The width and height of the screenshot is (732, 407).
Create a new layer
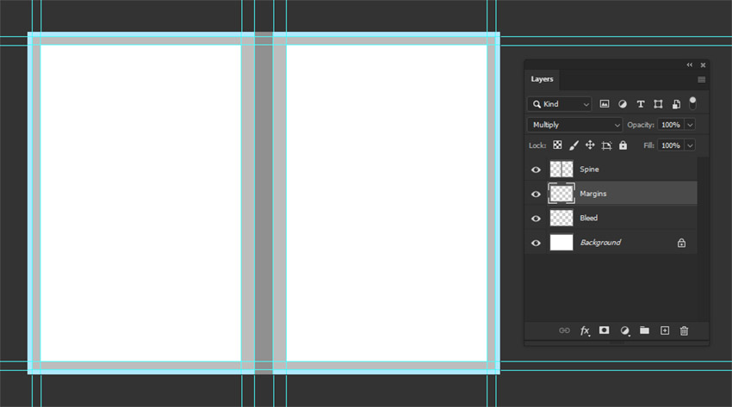click(665, 330)
